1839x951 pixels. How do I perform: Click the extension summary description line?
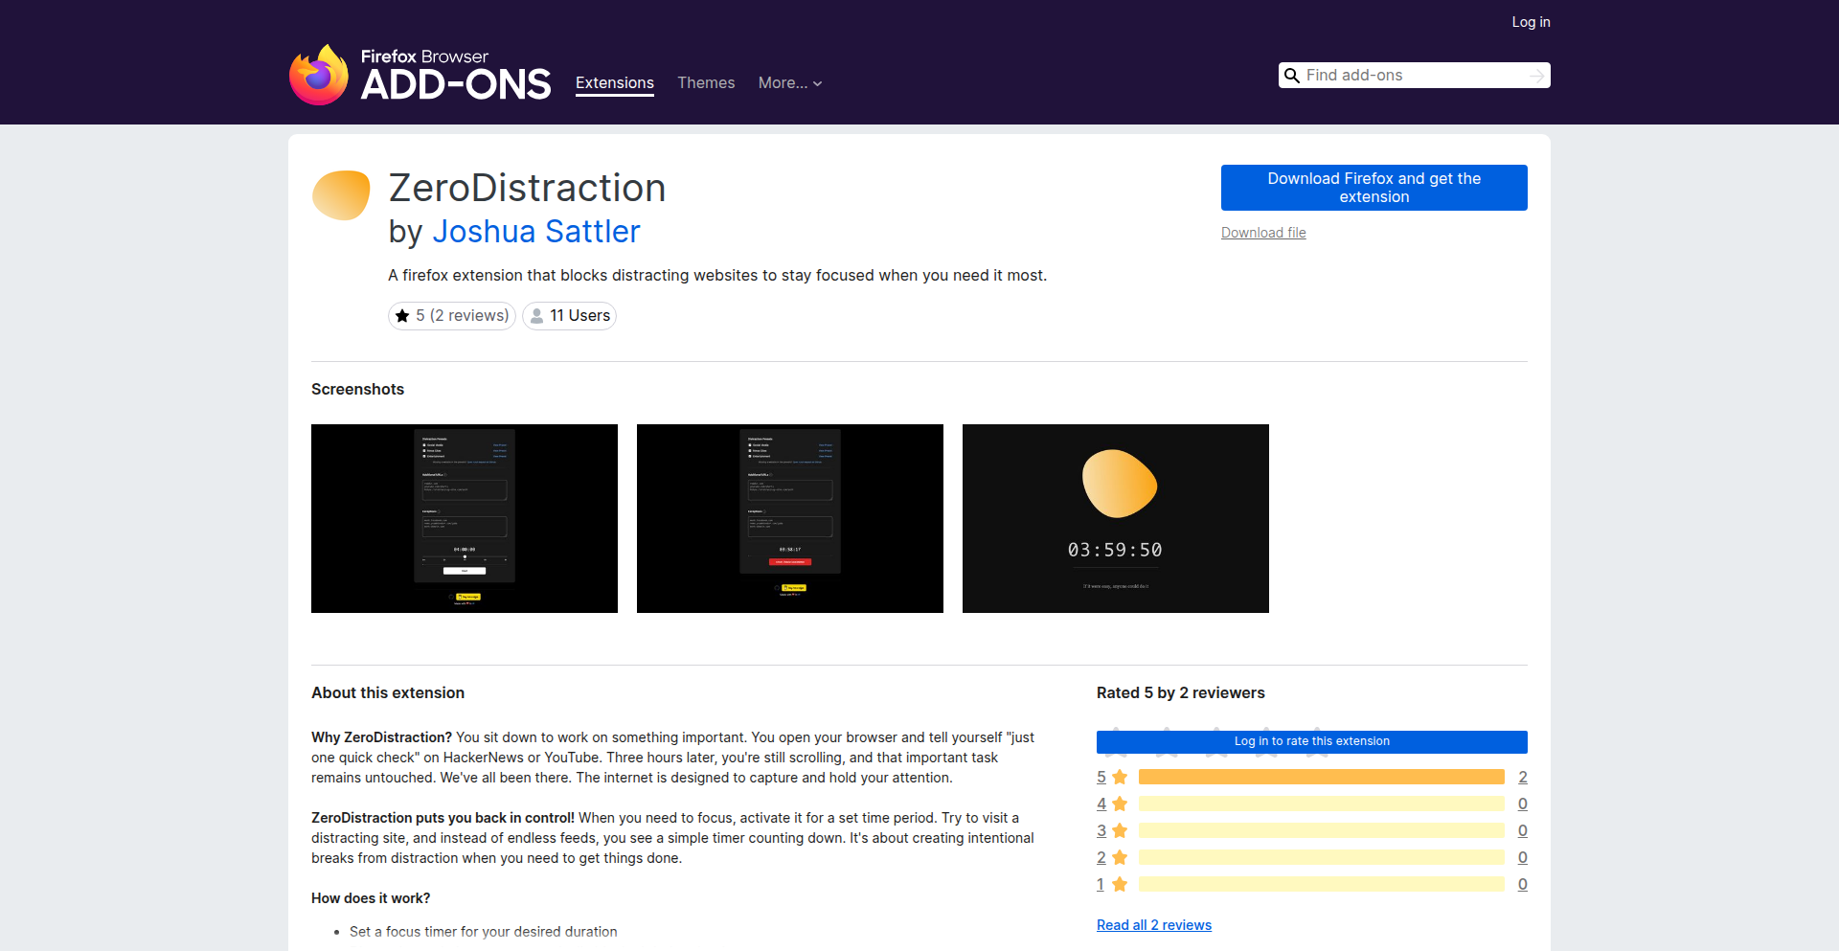click(717, 276)
